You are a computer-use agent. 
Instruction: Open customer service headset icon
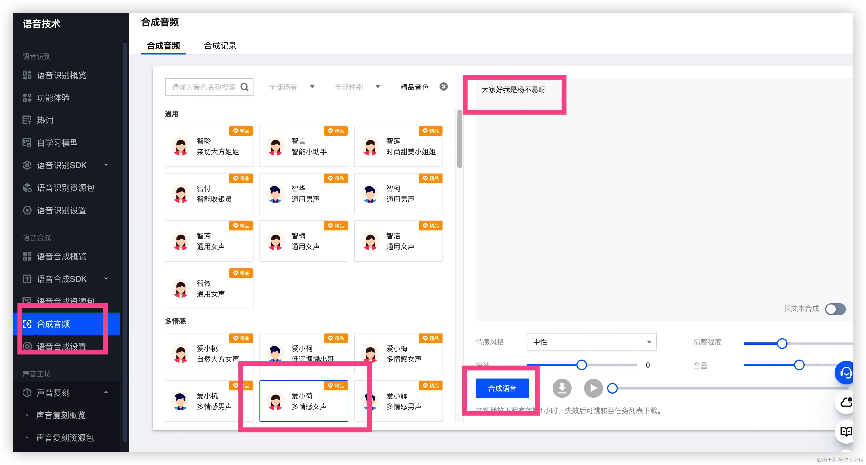pos(846,373)
